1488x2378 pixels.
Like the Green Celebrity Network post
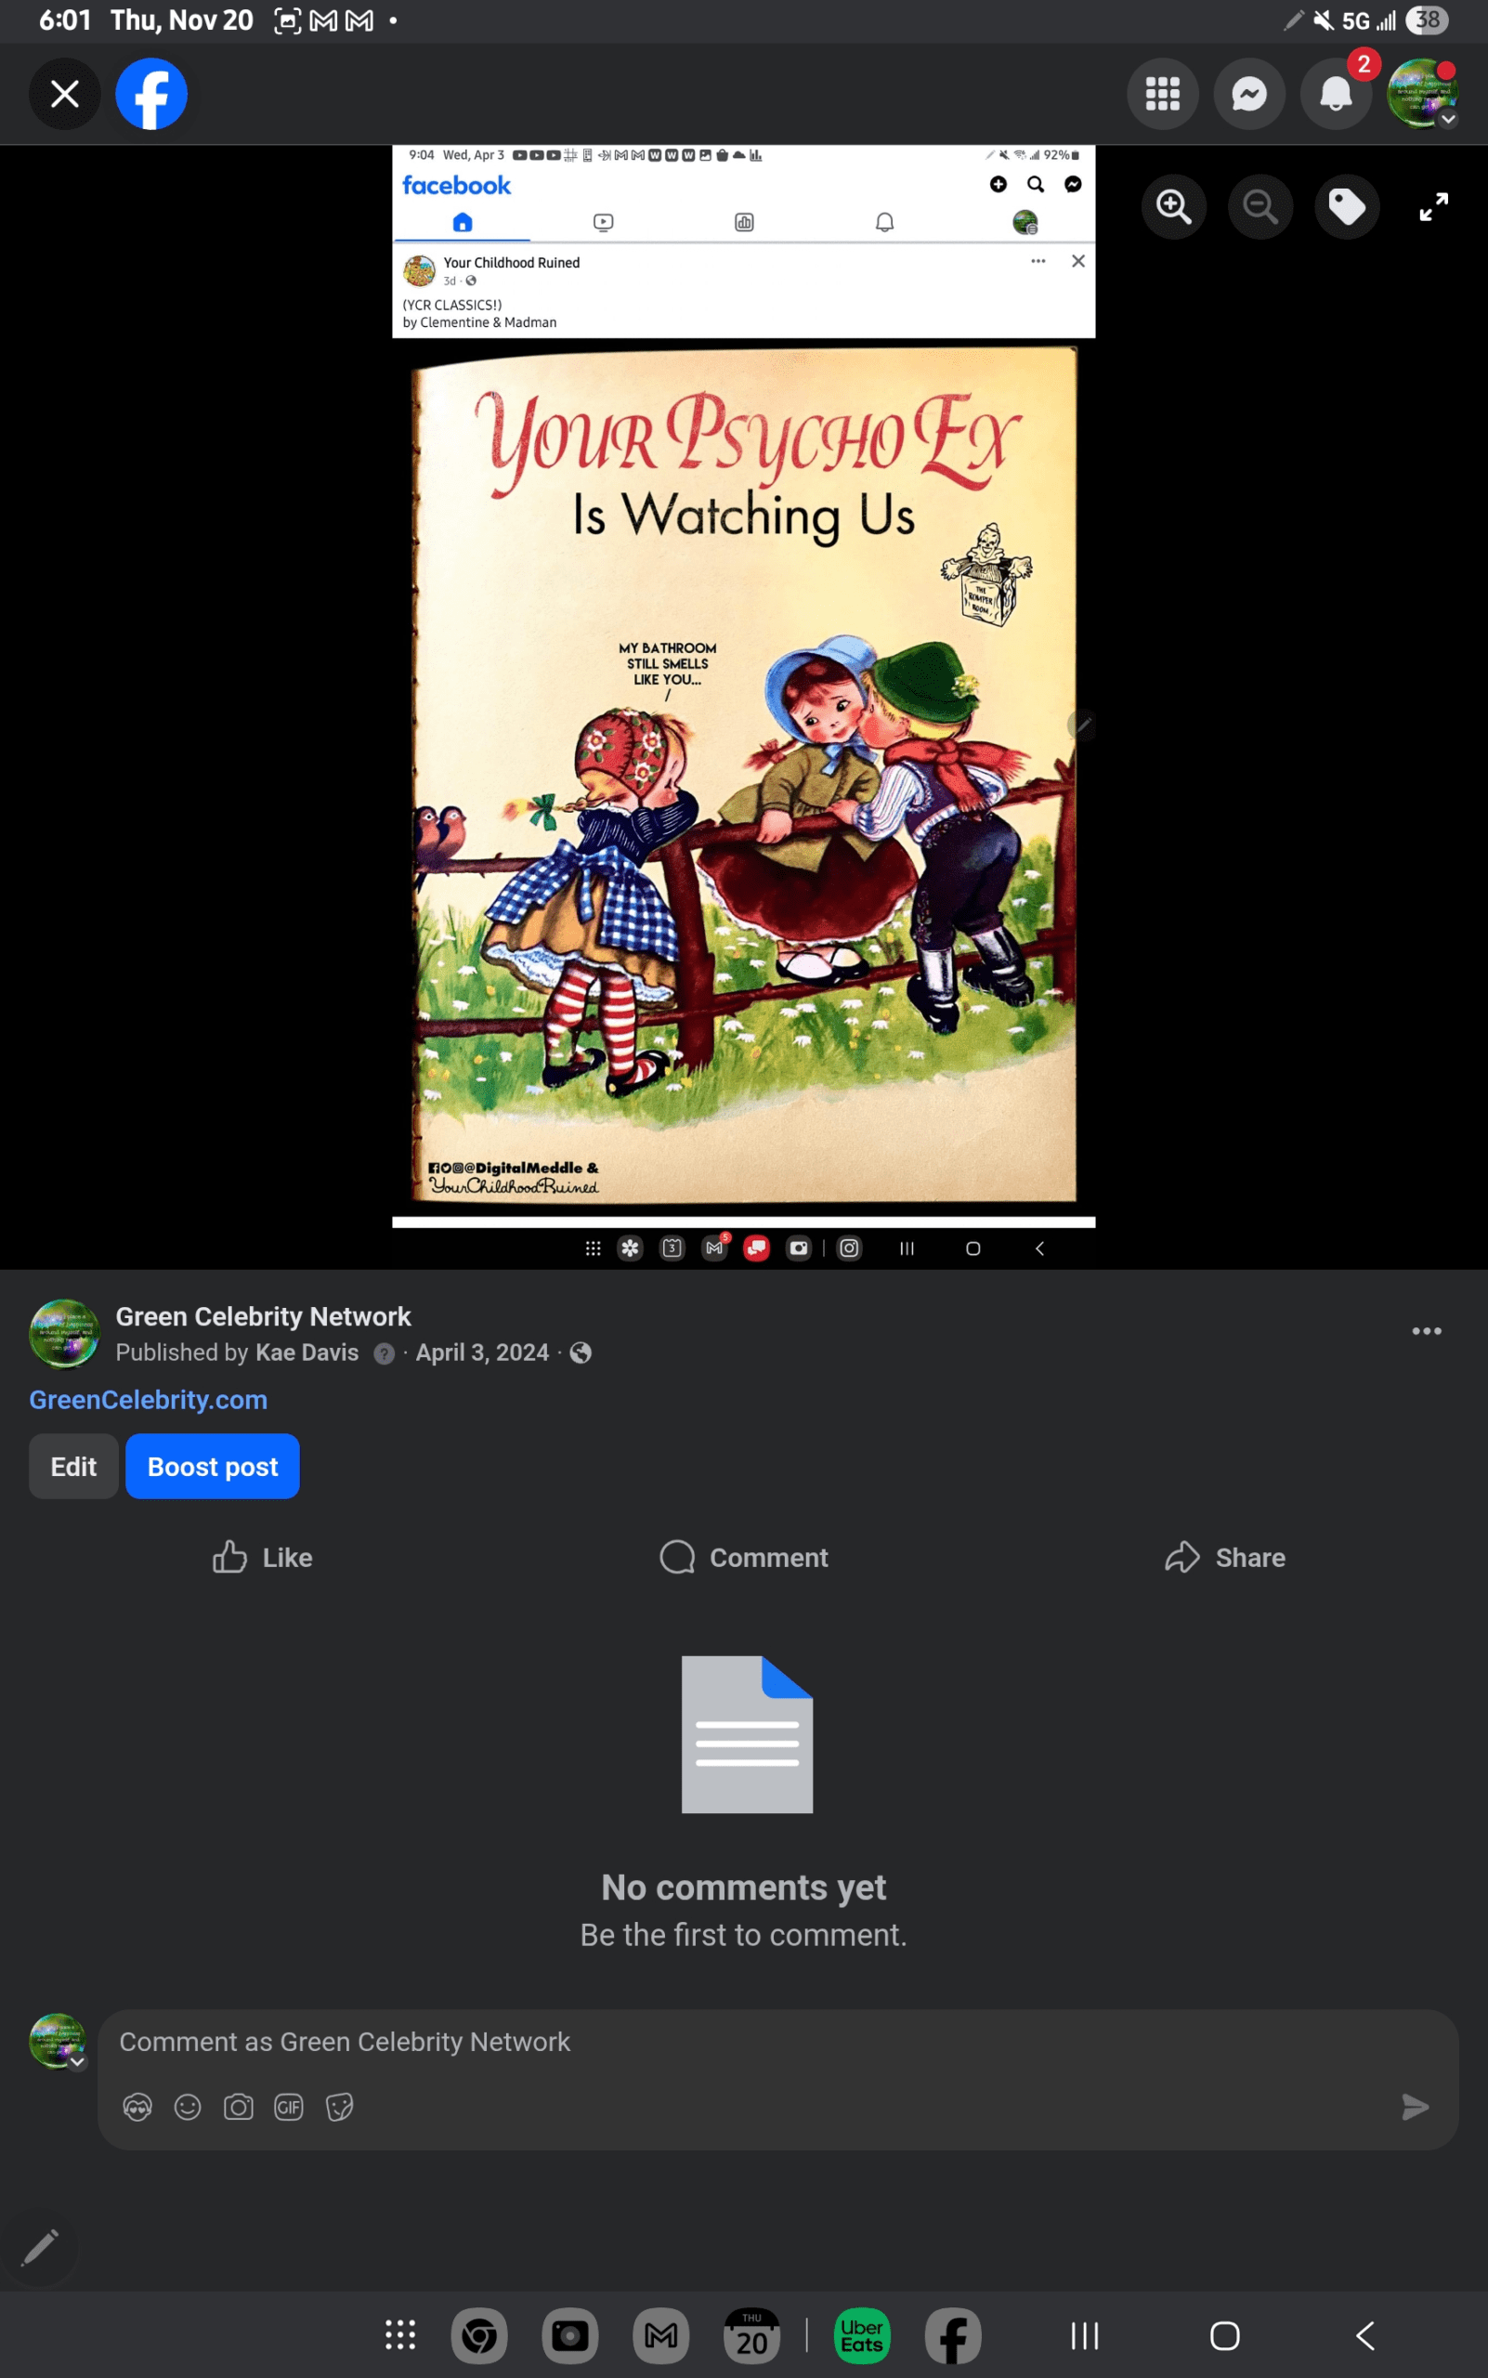pos(263,1557)
